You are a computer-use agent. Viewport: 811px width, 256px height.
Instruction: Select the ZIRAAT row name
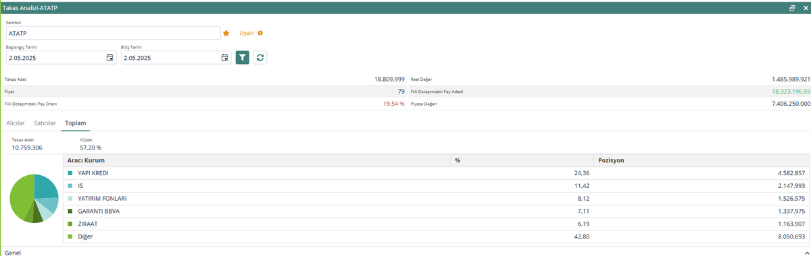coord(88,224)
